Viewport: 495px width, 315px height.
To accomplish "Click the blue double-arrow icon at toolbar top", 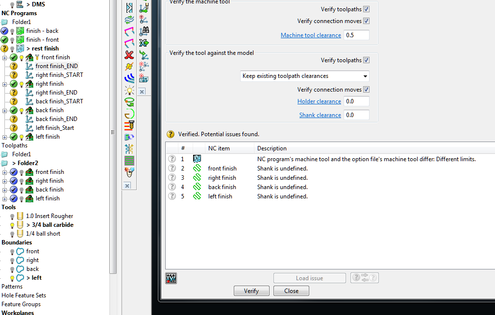I will pyautogui.click(x=129, y=7).
